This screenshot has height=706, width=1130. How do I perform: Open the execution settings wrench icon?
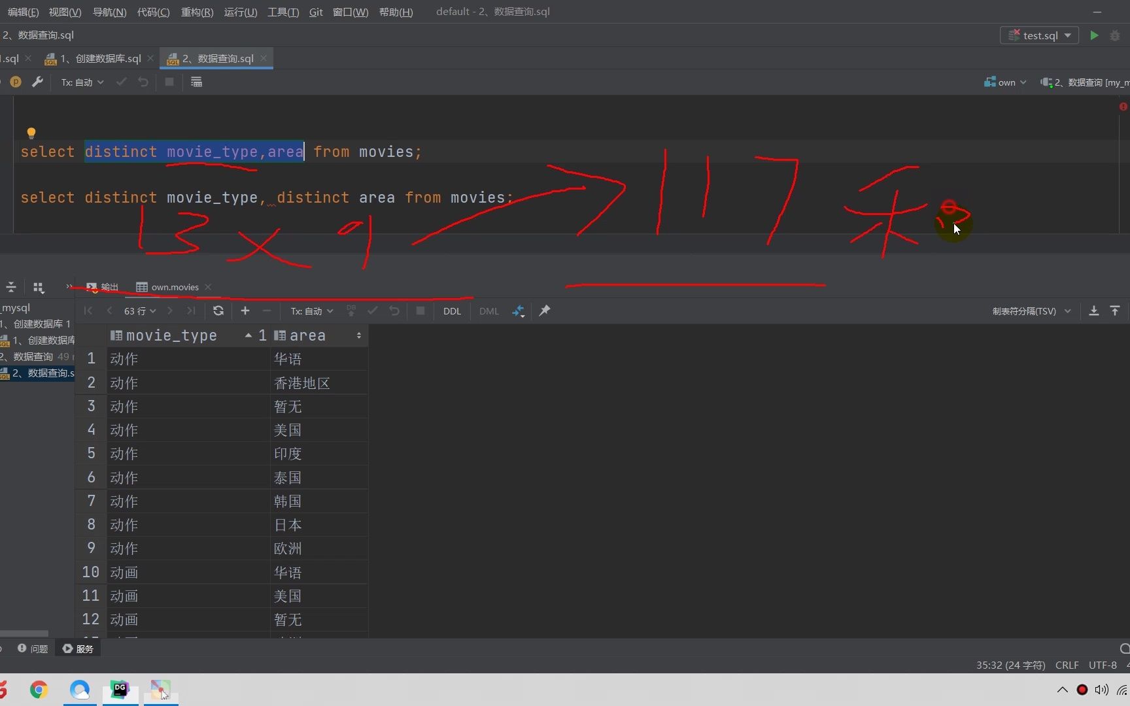37,82
